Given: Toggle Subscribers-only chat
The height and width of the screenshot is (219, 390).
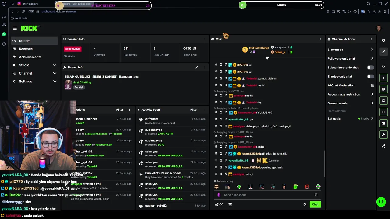Looking at the screenshot, I should [370, 68].
